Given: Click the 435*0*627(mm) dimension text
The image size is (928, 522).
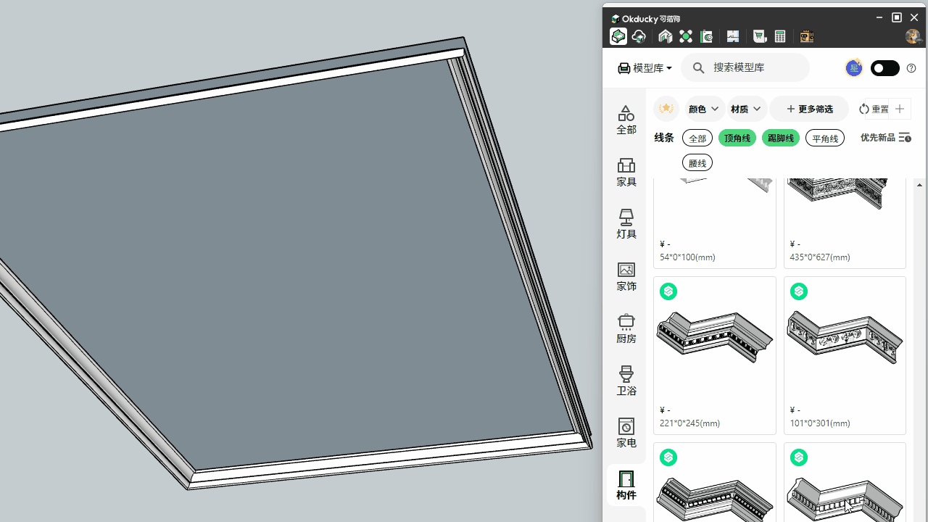Looking at the screenshot, I should coord(820,257).
